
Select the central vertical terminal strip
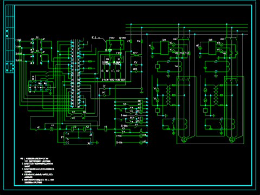[75, 73]
